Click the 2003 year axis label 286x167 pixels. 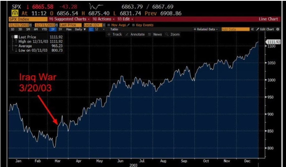point(133,165)
